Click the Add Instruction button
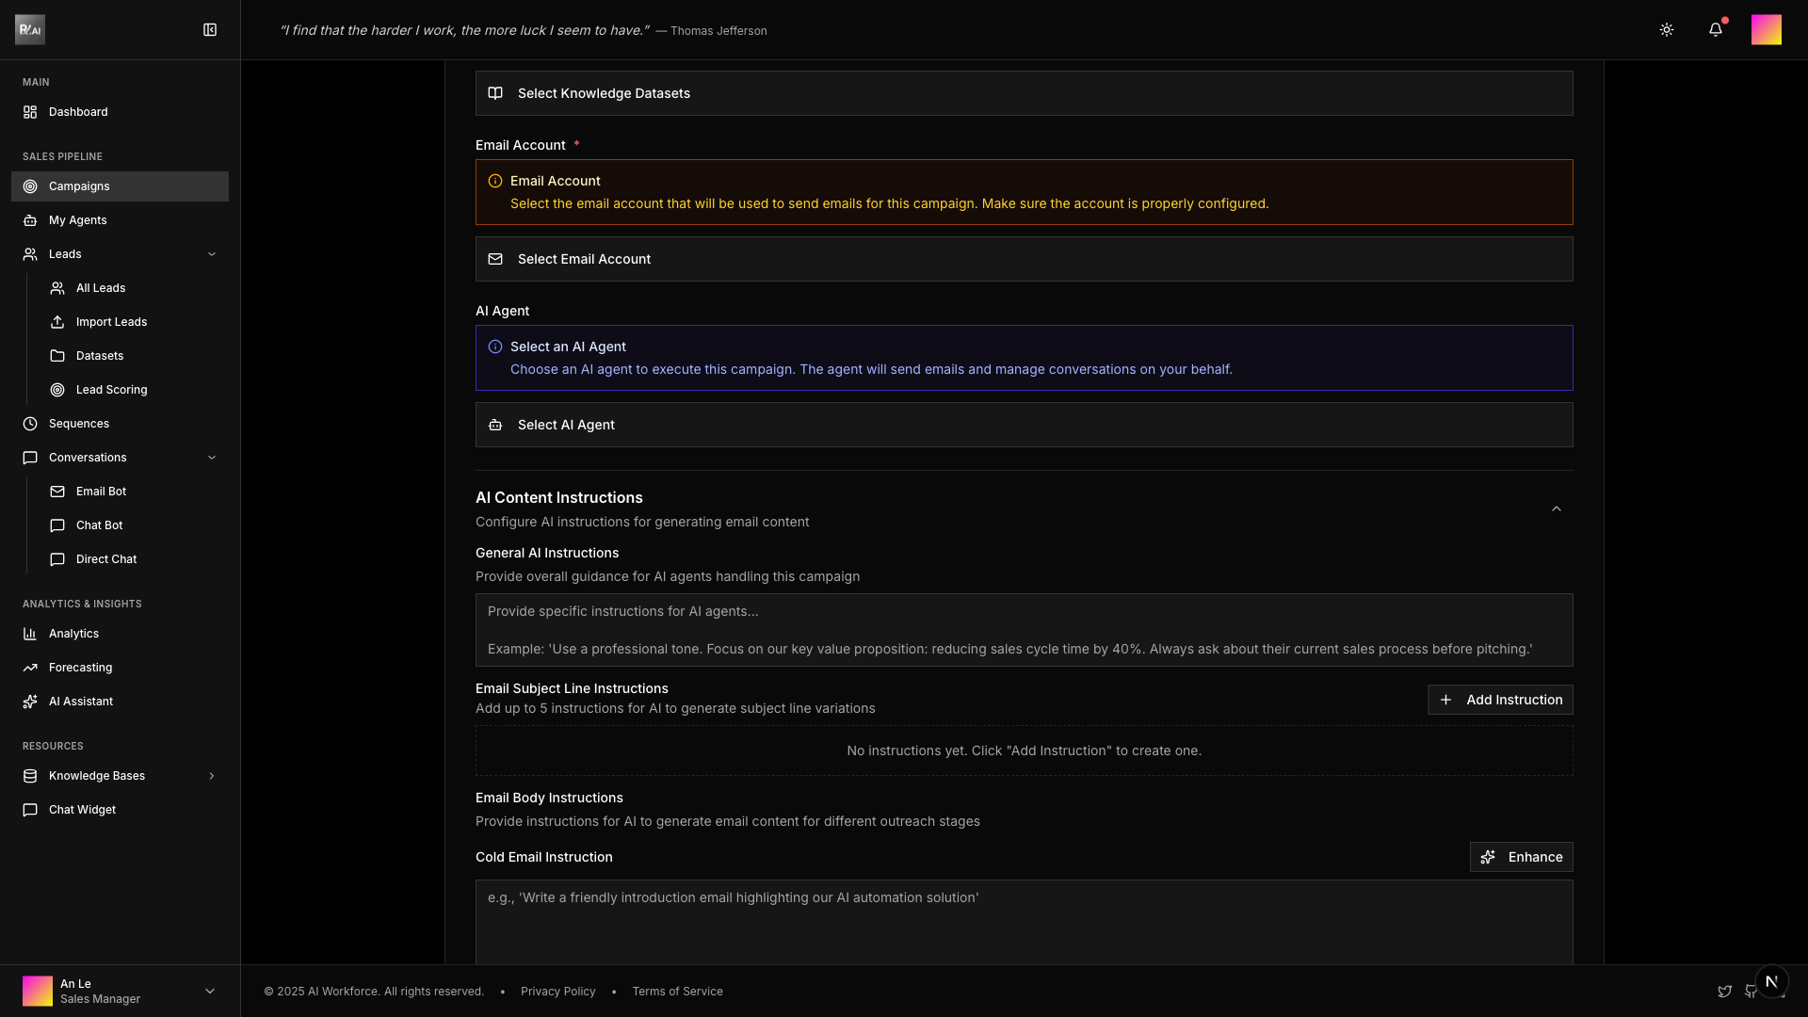Image resolution: width=1808 pixels, height=1017 pixels. tap(1500, 700)
